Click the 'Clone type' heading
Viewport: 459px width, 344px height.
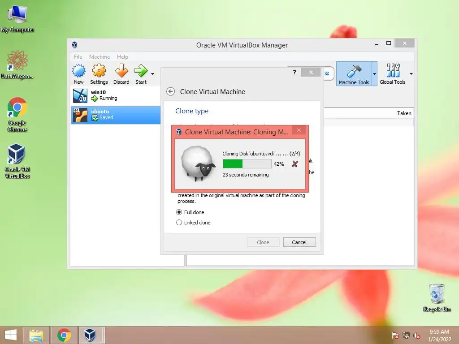192,111
